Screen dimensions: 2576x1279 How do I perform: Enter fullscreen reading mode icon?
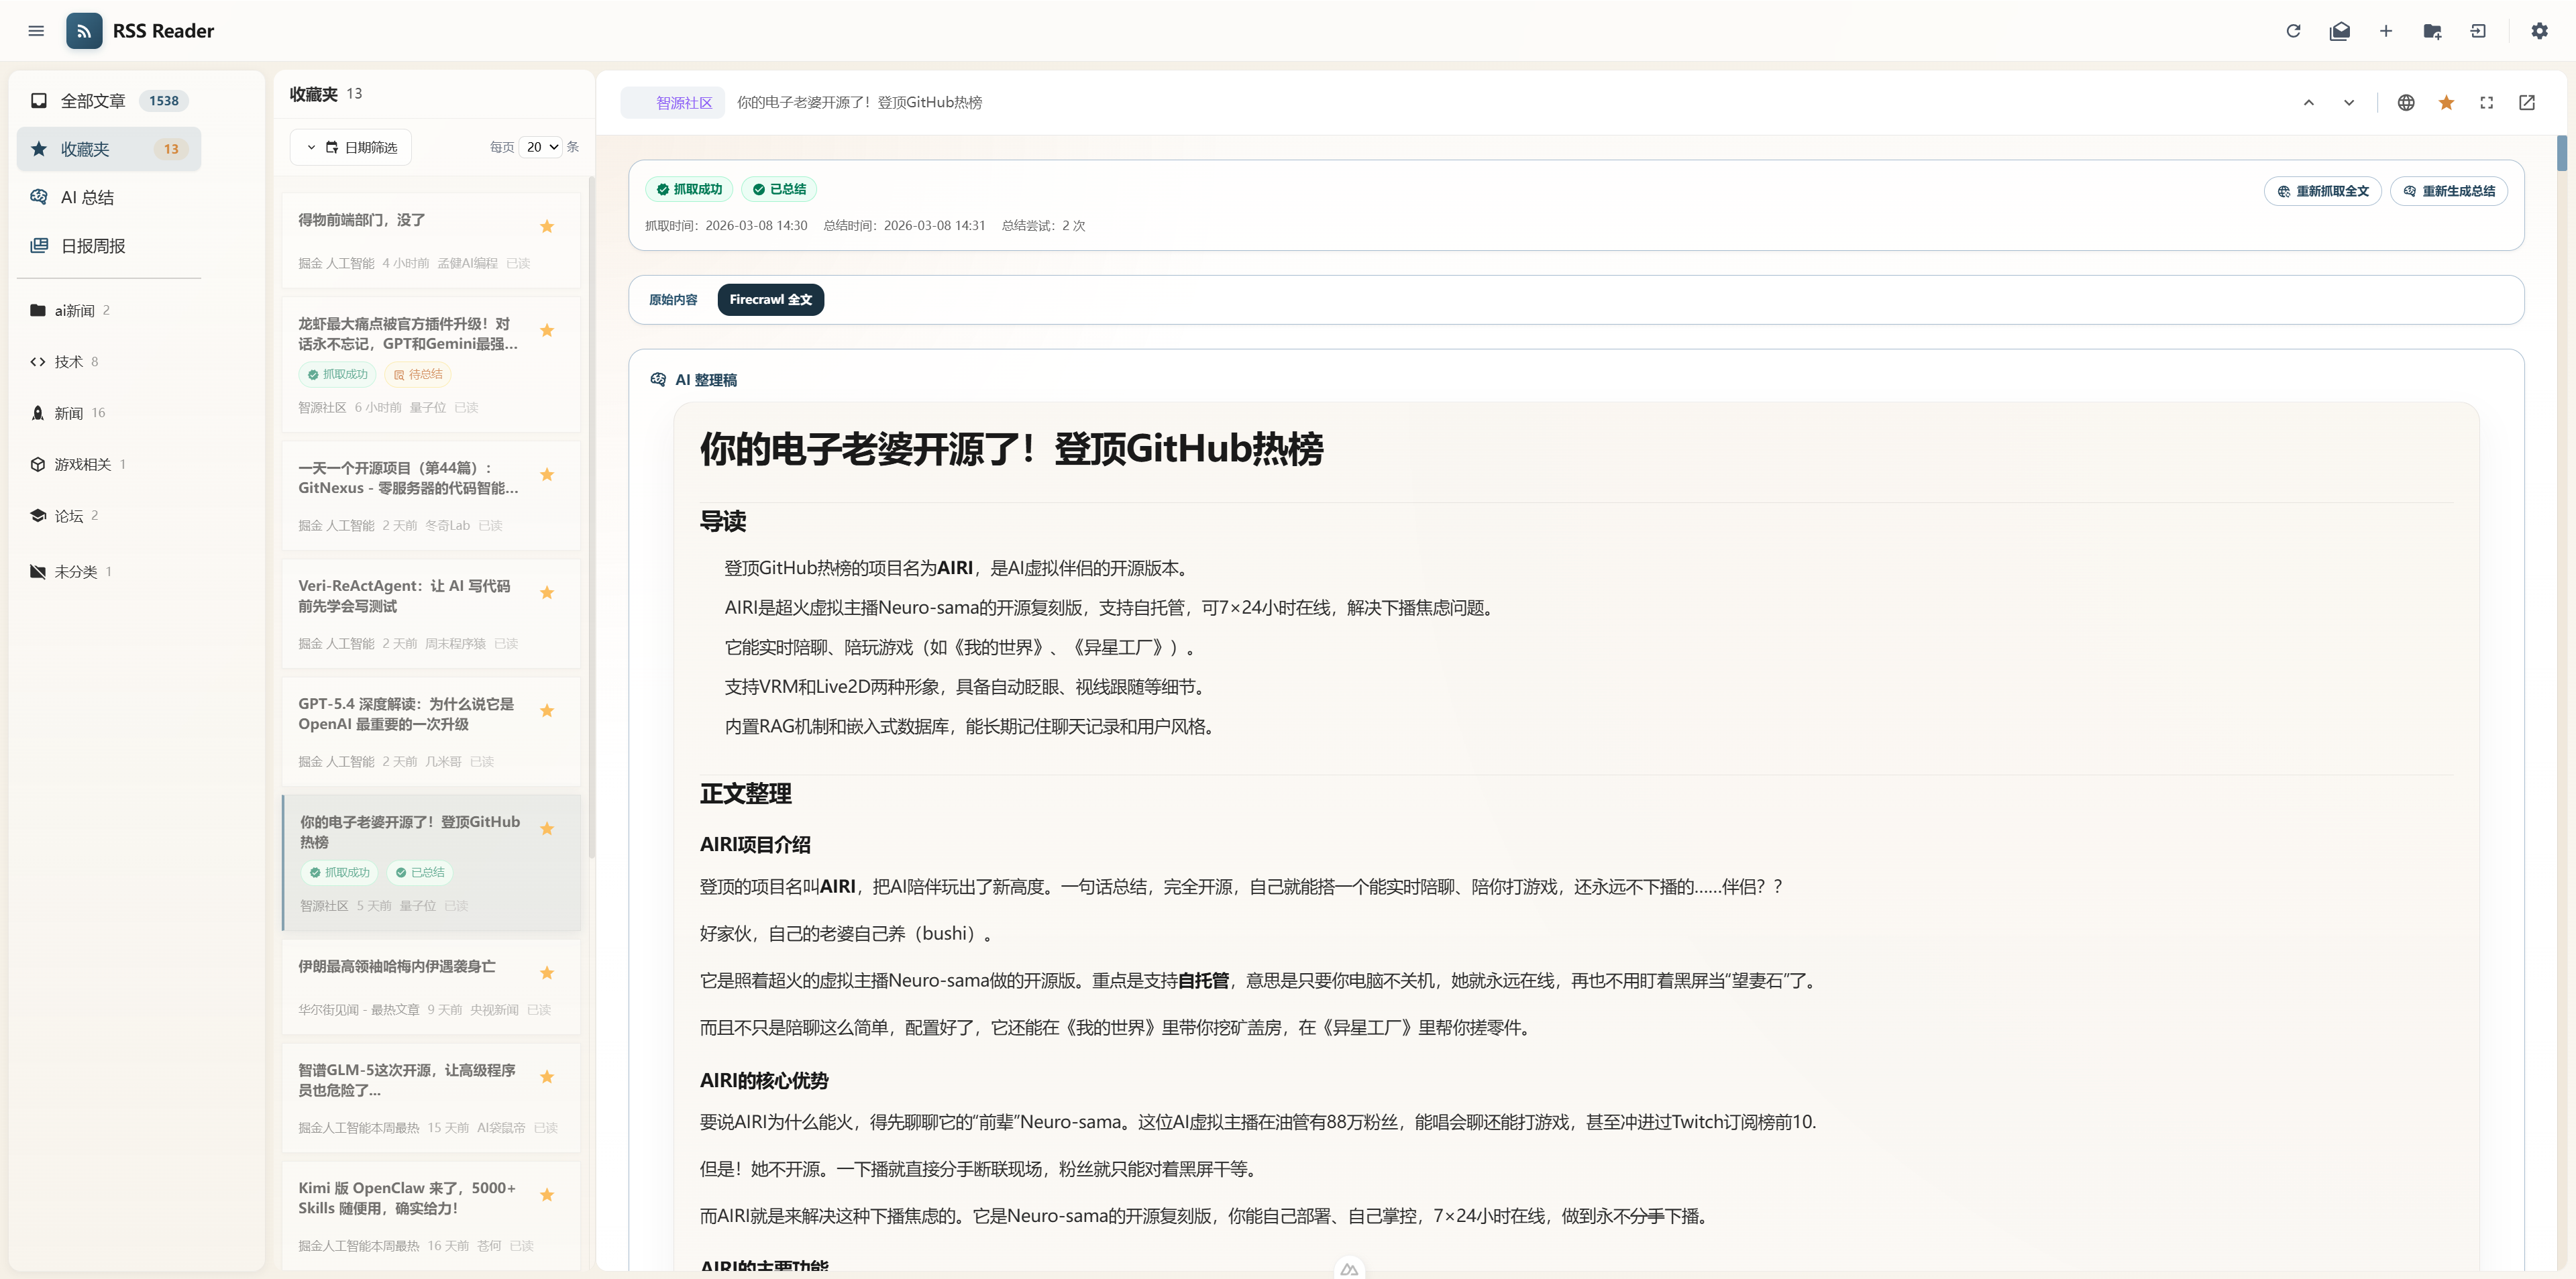(2486, 103)
